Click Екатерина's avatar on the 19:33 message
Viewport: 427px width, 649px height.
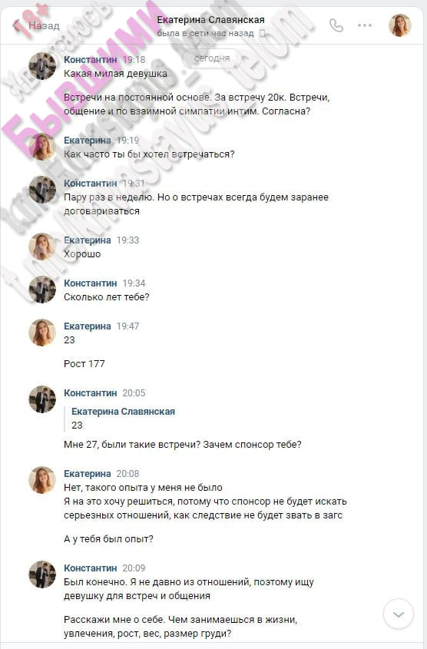[42, 247]
